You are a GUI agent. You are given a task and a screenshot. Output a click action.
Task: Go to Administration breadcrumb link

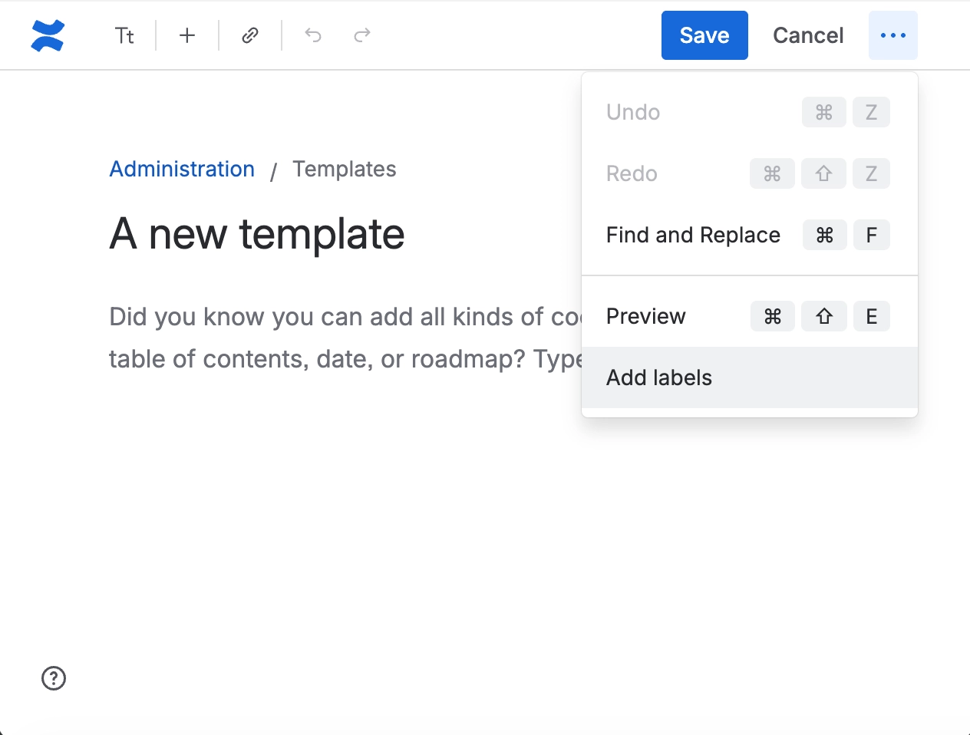tap(182, 169)
